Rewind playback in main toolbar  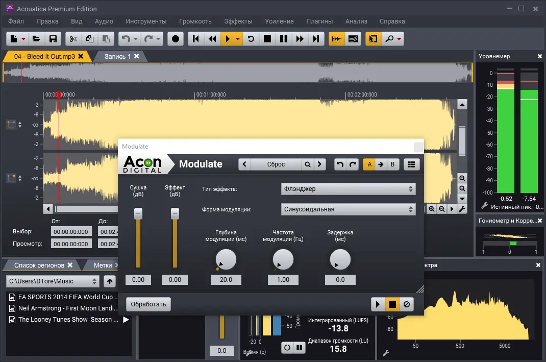pos(212,39)
